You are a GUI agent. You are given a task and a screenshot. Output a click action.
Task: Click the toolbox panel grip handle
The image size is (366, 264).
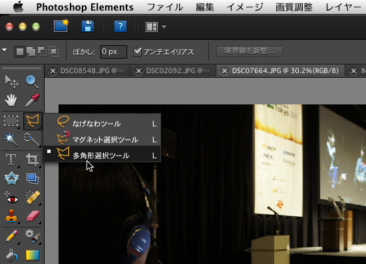pos(21,68)
